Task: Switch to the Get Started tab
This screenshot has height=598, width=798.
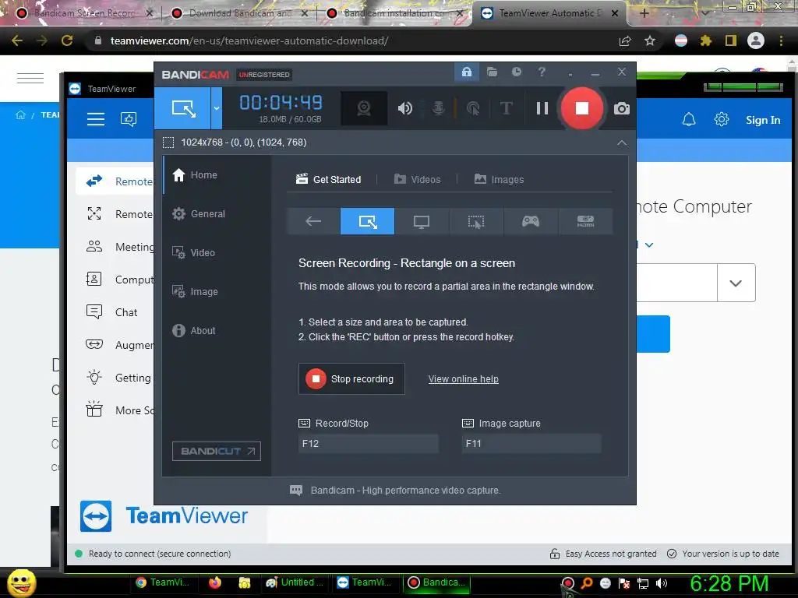Action: (x=329, y=180)
